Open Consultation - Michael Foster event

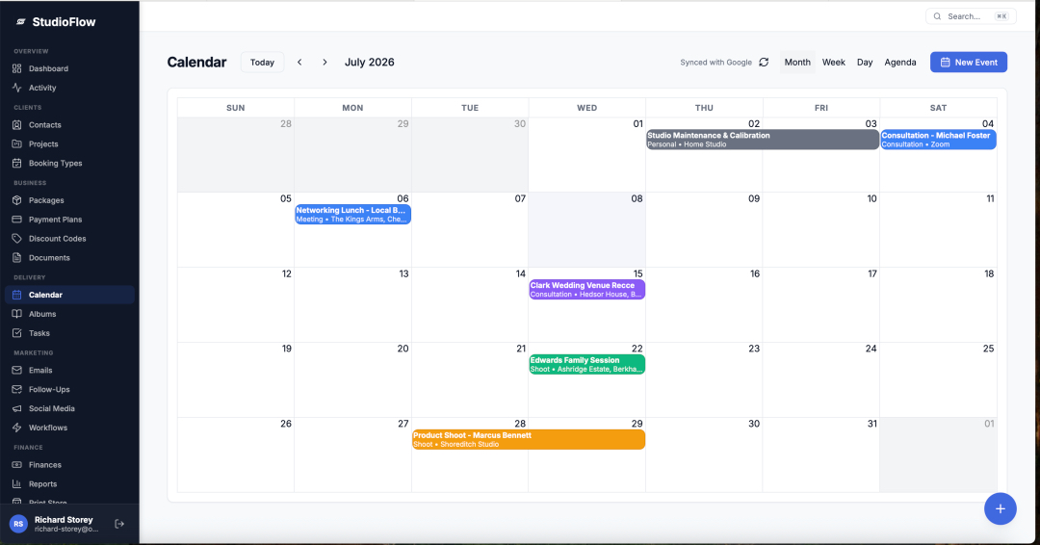coord(938,140)
